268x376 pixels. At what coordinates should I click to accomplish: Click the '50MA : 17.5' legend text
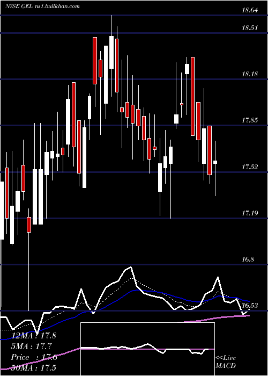coord(33,368)
